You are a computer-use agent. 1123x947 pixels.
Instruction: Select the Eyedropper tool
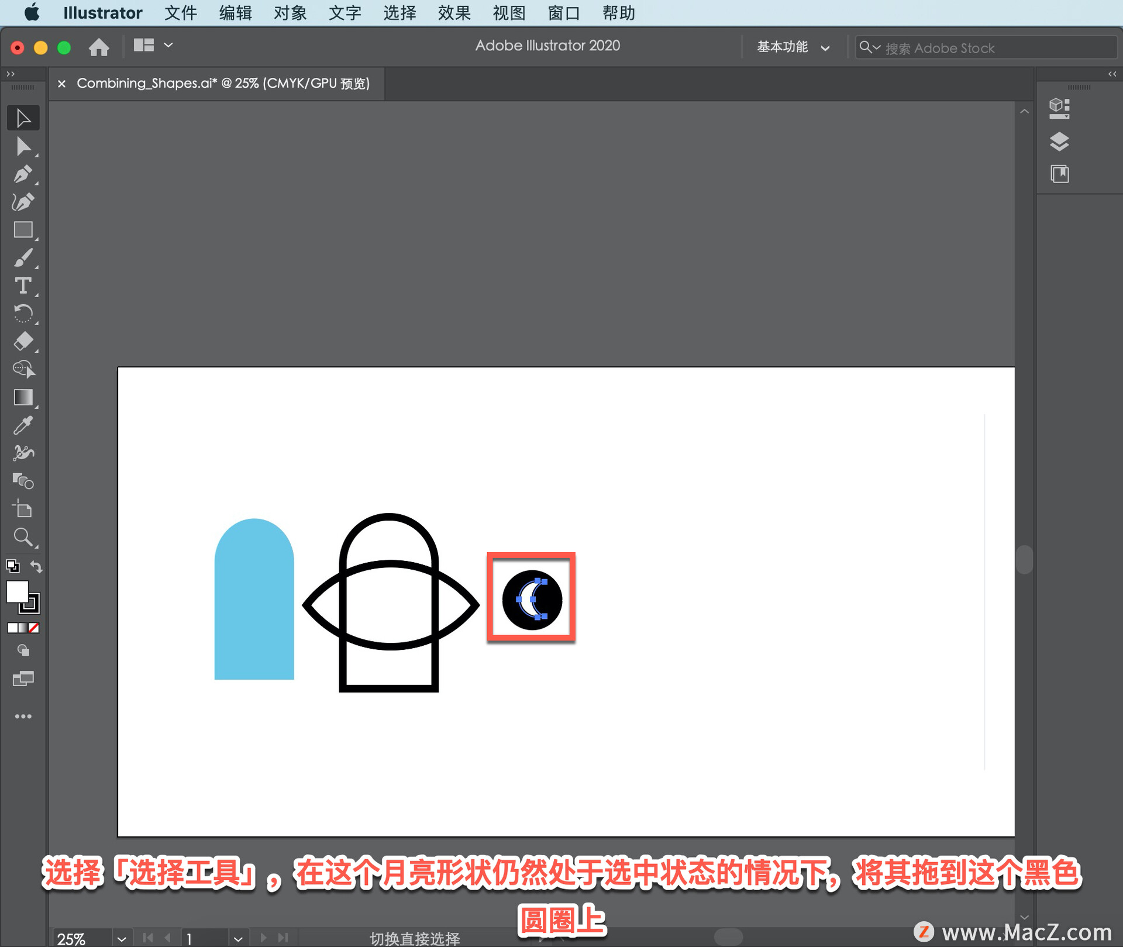(23, 425)
